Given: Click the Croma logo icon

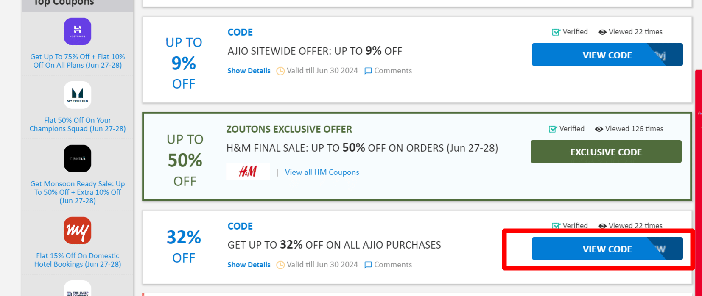Looking at the screenshot, I should point(77,158).
